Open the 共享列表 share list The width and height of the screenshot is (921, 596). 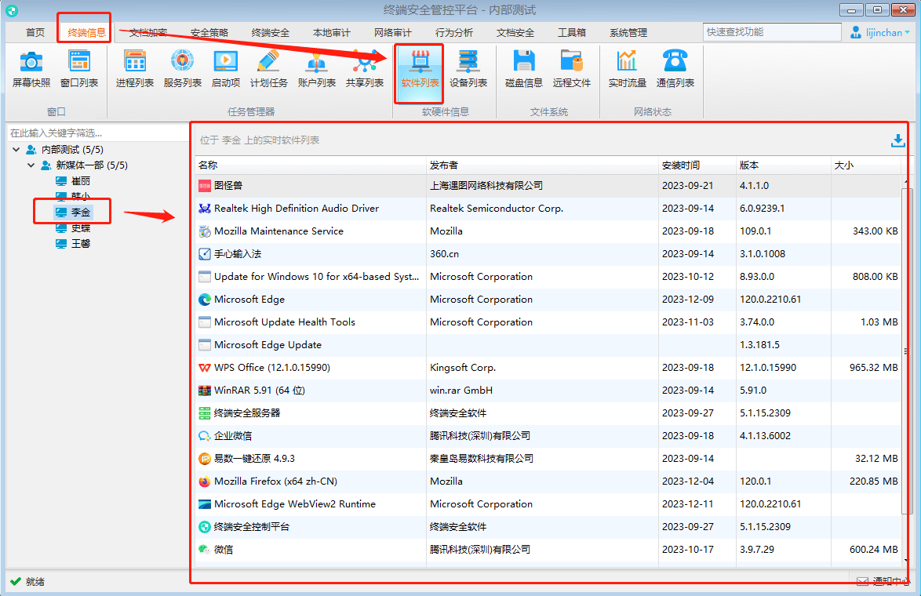365,69
